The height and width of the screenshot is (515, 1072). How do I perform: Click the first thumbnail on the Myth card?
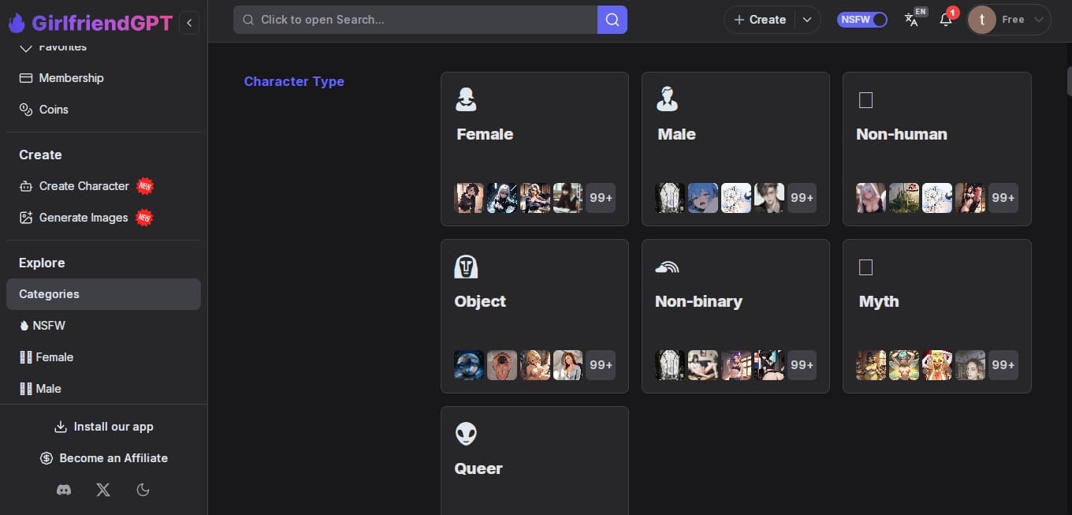[871, 365]
